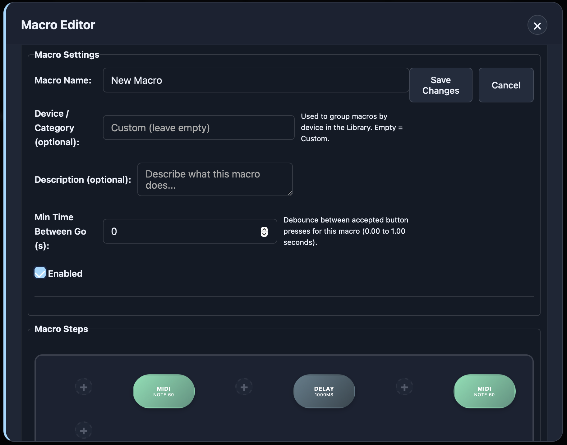Viewport: 567px width, 445px height.
Task: Click Save Changes button
Action: tap(440, 85)
